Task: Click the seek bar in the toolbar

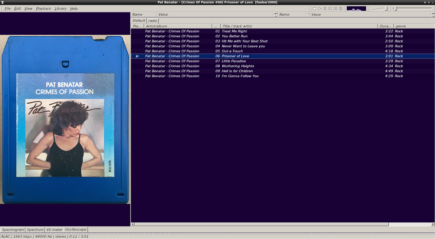Action: coord(413,8)
